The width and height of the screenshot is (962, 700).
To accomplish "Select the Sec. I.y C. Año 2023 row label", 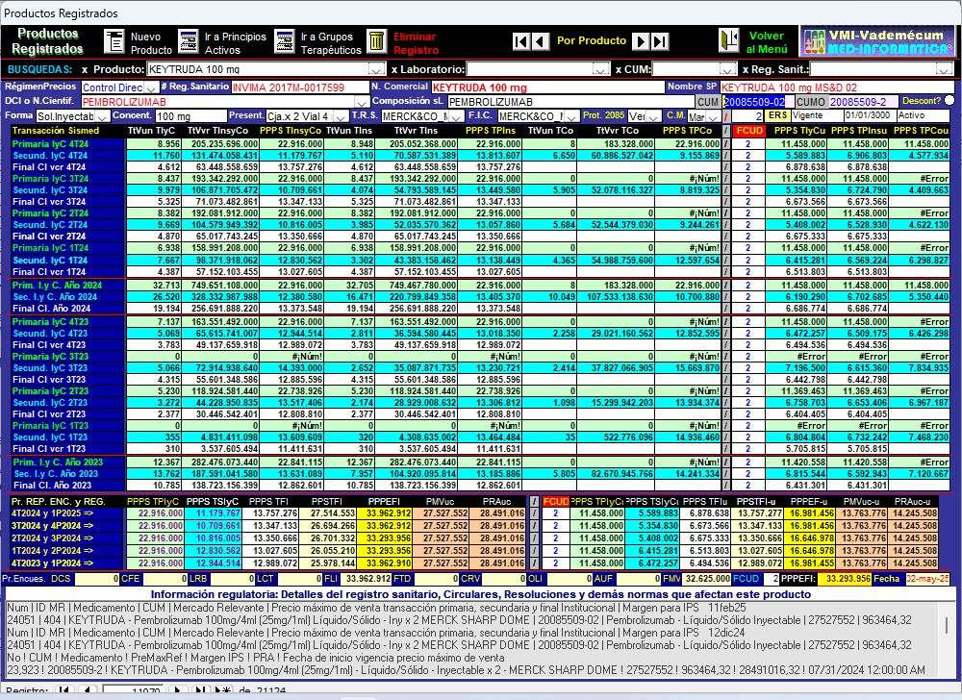I will tap(67, 474).
